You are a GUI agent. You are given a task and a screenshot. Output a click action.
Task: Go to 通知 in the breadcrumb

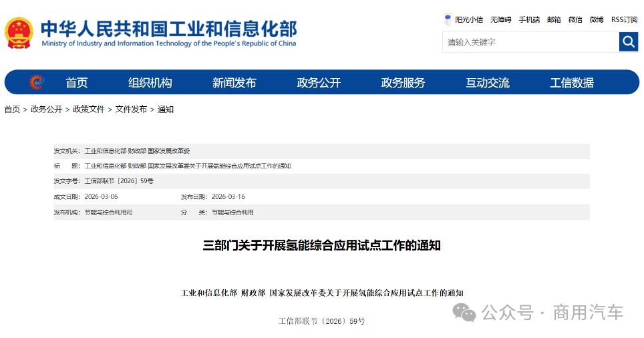(x=166, y=110)
